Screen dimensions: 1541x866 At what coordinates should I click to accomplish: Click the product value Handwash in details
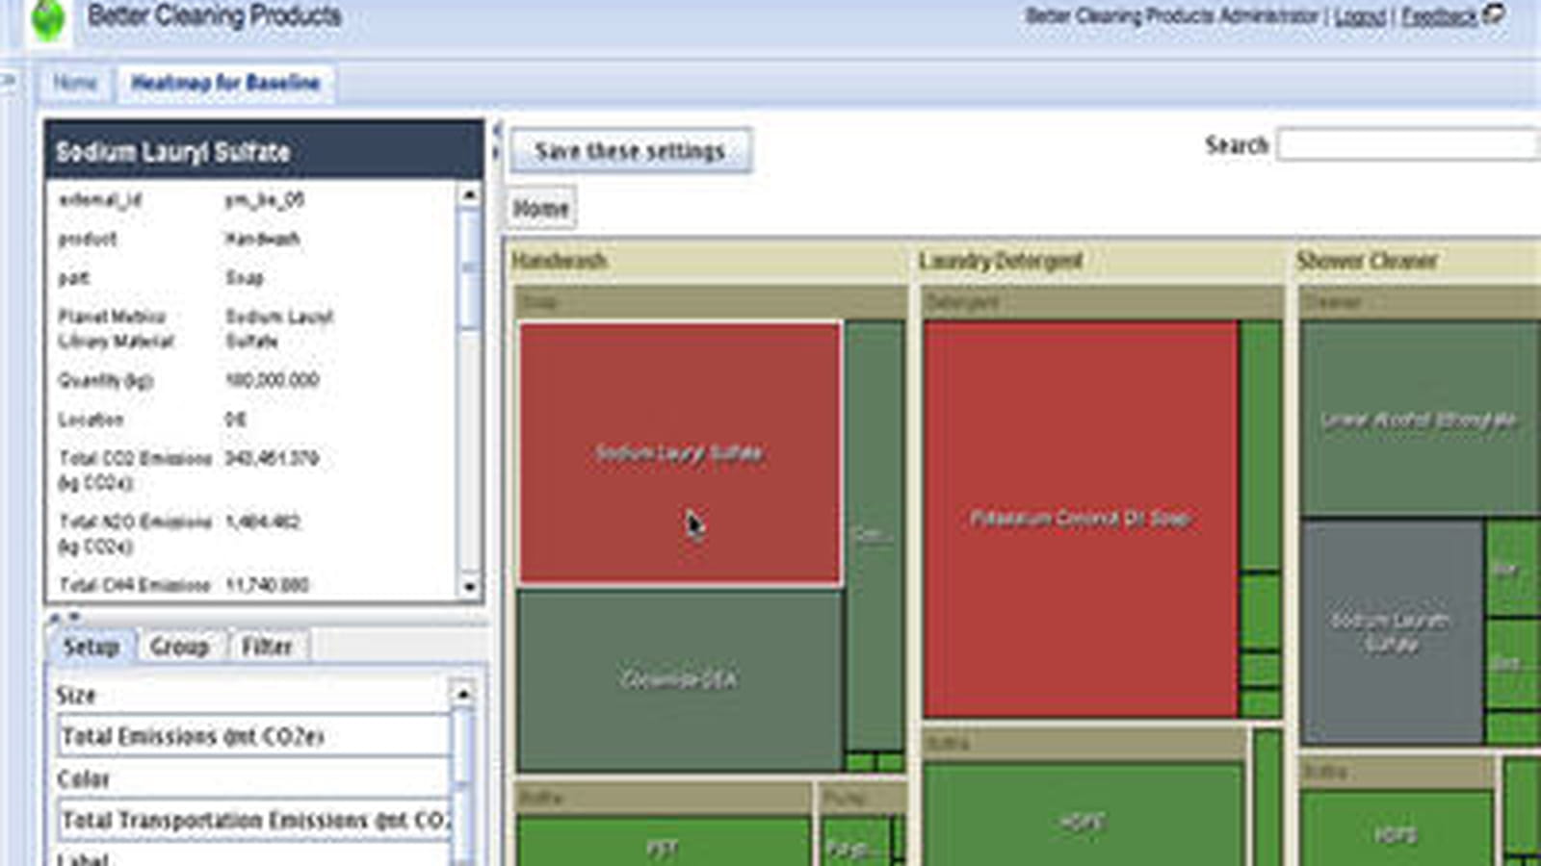click(x=262, y=239)
